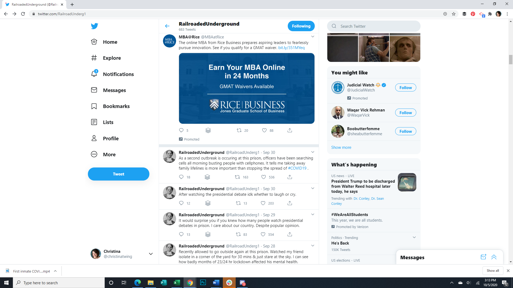Viewport: 513px width, 288px height.
Task: Go back using profile header arrow
Action: pyautogui.click(x=167, y=26)
